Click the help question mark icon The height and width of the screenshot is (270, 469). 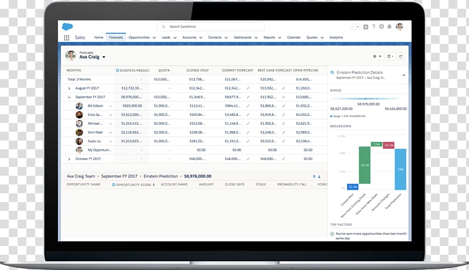tap(373, 27)
